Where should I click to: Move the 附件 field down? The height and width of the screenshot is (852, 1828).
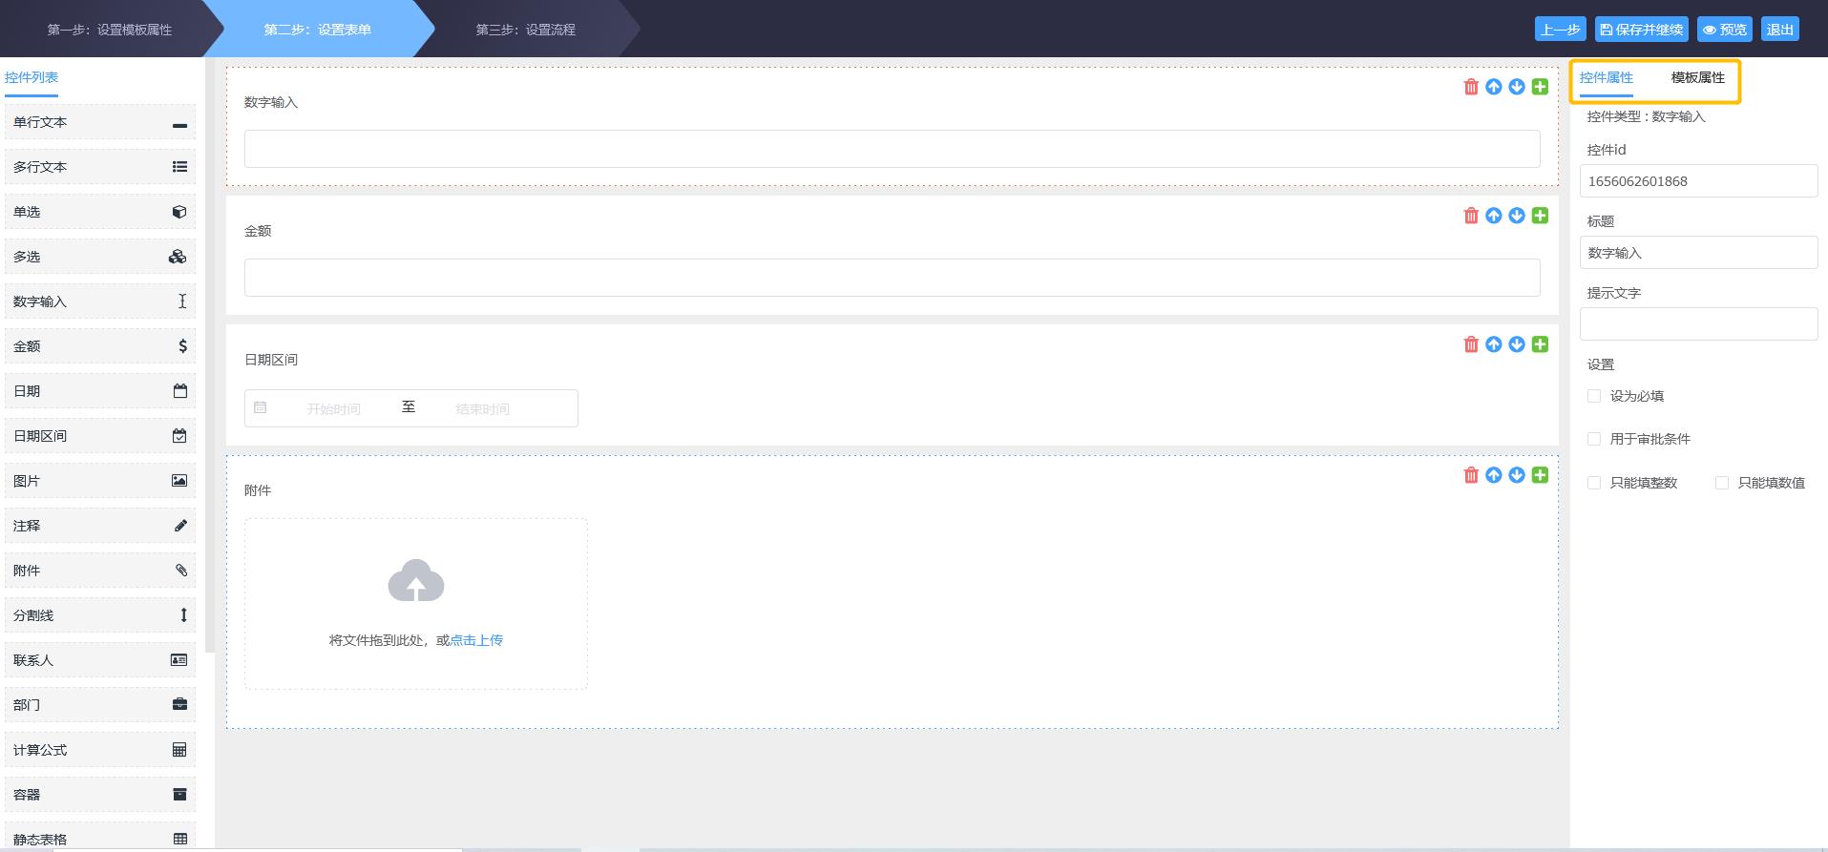click(1517, 475)
